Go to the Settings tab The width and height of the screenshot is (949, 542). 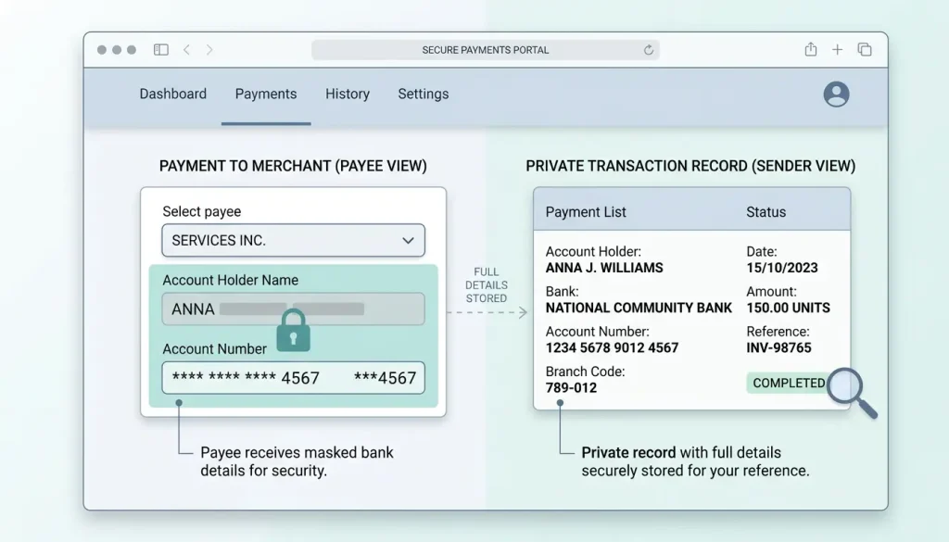click(x=423, y=94)
